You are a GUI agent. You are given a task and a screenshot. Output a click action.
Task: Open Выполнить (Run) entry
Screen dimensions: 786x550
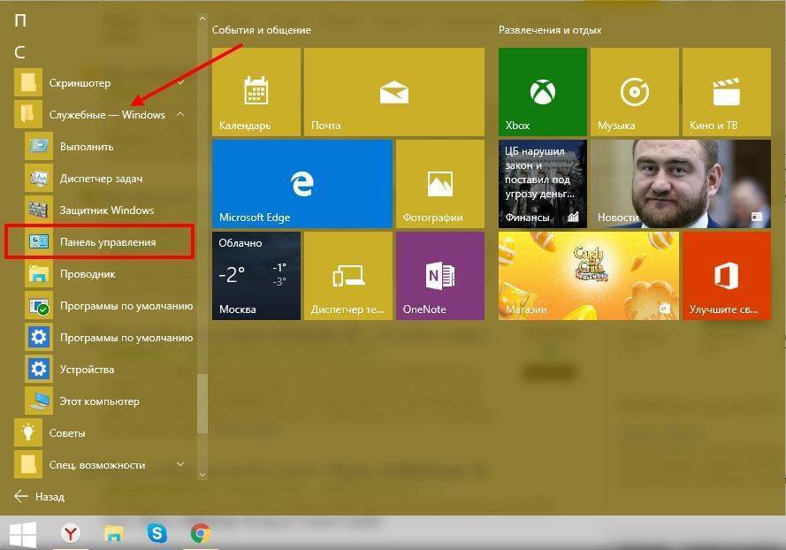pyautogui.click(x=86, y=147)
